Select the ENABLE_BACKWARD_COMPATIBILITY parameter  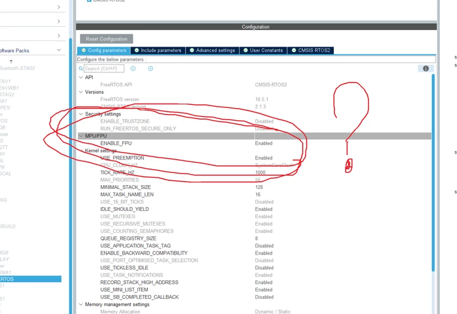(x=144, y=253)
